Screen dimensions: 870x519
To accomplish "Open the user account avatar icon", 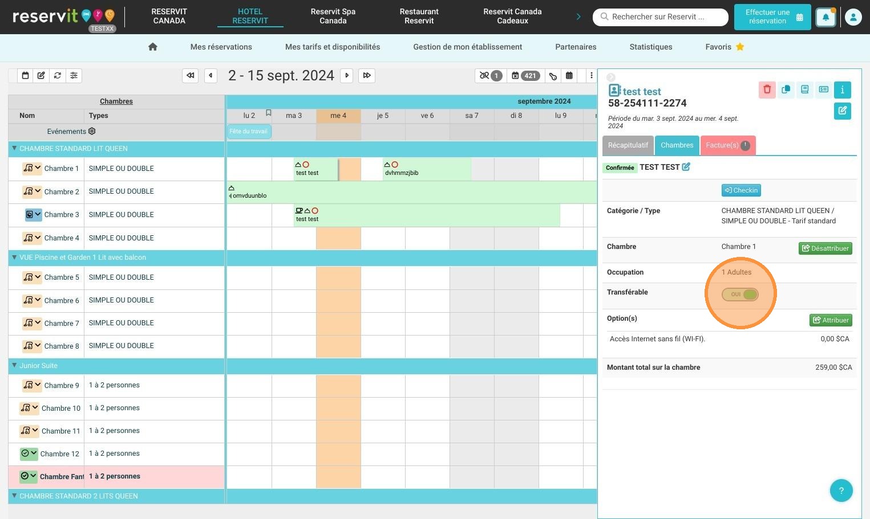I will (853, 17).
